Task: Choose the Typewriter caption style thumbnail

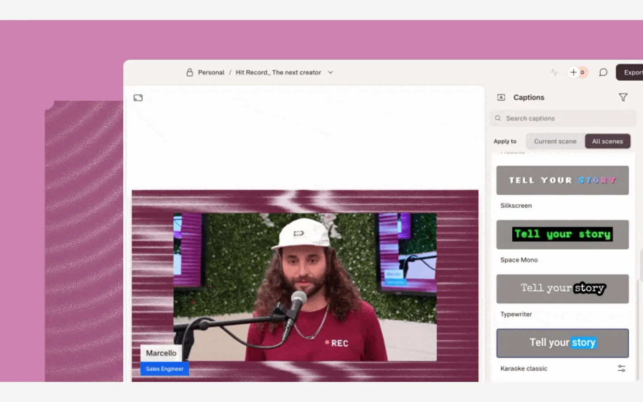Action: pos(563,289)
